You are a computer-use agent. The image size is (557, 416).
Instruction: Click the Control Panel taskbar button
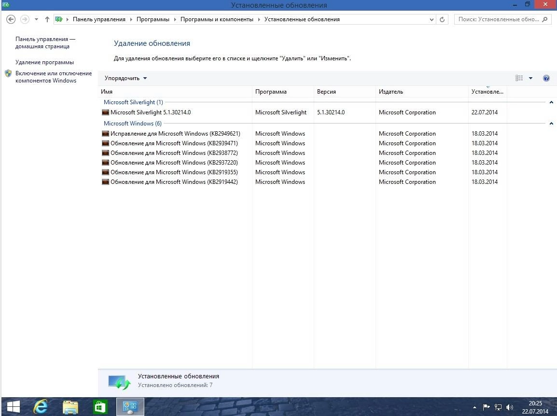coord(130,407)
